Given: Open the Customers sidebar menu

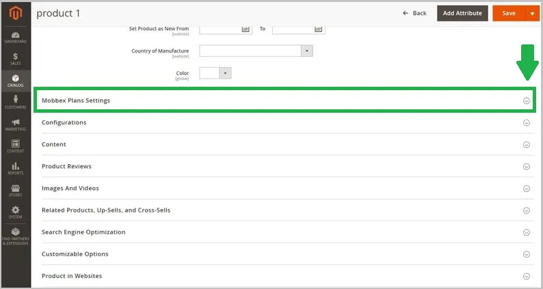Looking at the screenshot, I should (x=16, y=102).
